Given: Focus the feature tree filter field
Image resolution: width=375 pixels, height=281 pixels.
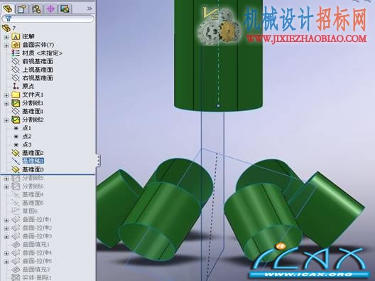Looking at the screenshot, I should [x=48, y=18].
